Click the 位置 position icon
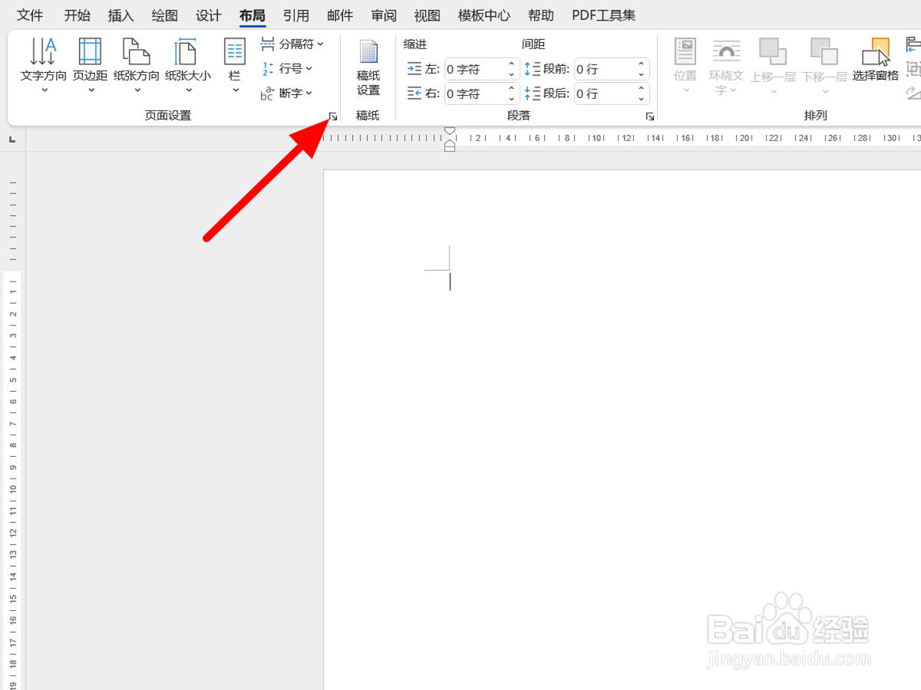Screen dimensions: 921x690 click(x=685, y=51)
